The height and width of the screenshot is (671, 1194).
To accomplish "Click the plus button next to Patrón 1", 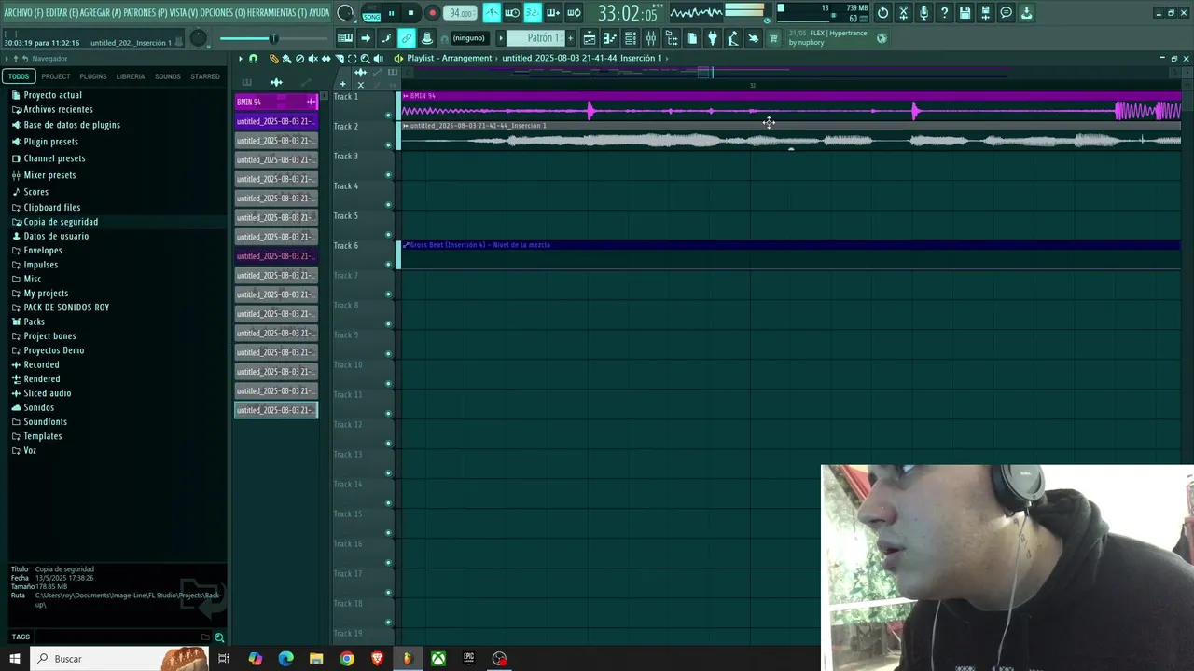I will (571, 38).
